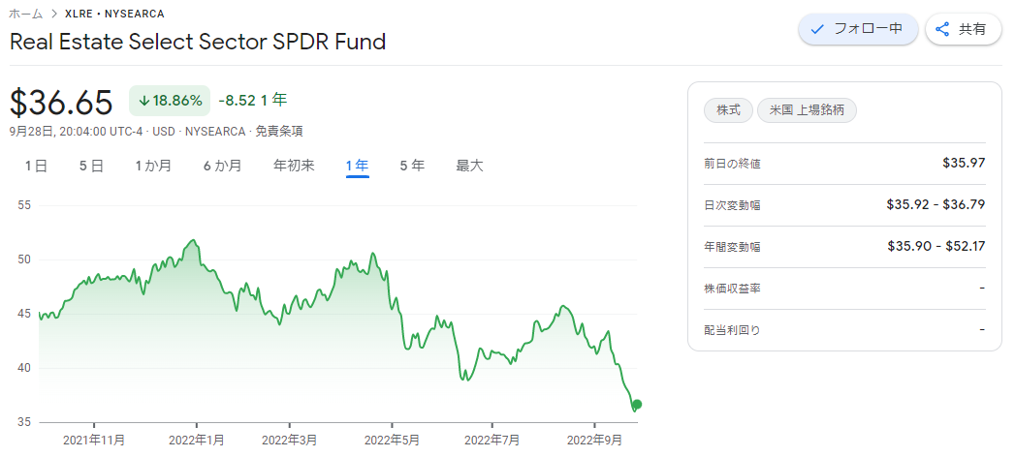The image size is (1015, 457).
Task: Toggle the フォロー中 follow button
Action: click(858, 29)
